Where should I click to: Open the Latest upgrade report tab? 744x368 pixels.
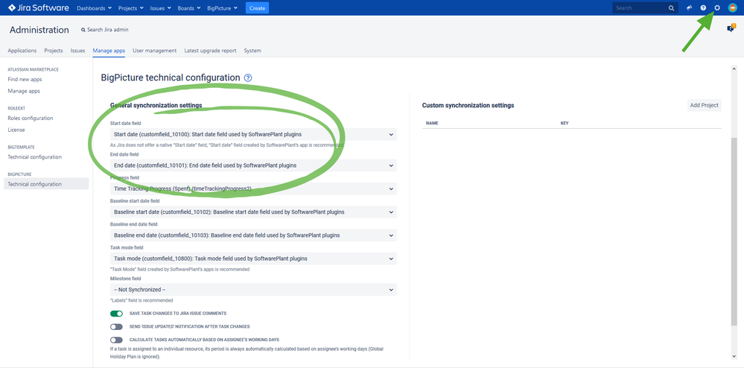[210, 51]
